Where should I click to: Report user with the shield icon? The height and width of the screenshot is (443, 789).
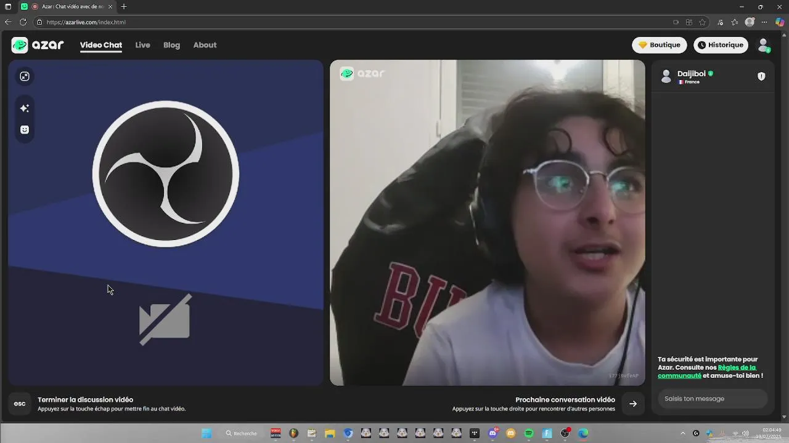(761, 76)
